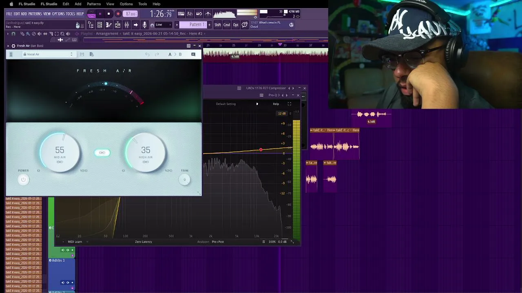Undo in the Fresh Air plugin
Viewport: 522px width, 293px height.
click(147, 54)
